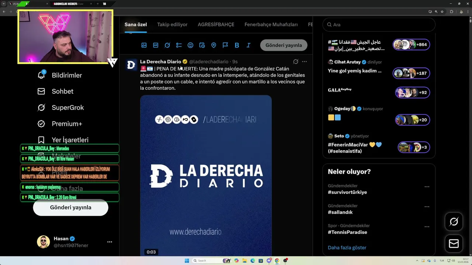Screen dimensions: 472x265
Task: Open Google Chrome from taskbar
Action: (x=277, y=261)
